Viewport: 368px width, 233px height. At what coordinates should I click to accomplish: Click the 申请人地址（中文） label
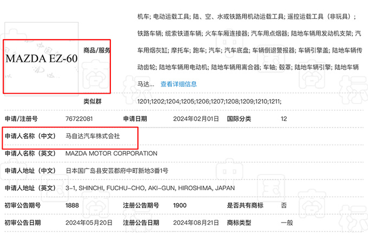click(x=30, y=171)
